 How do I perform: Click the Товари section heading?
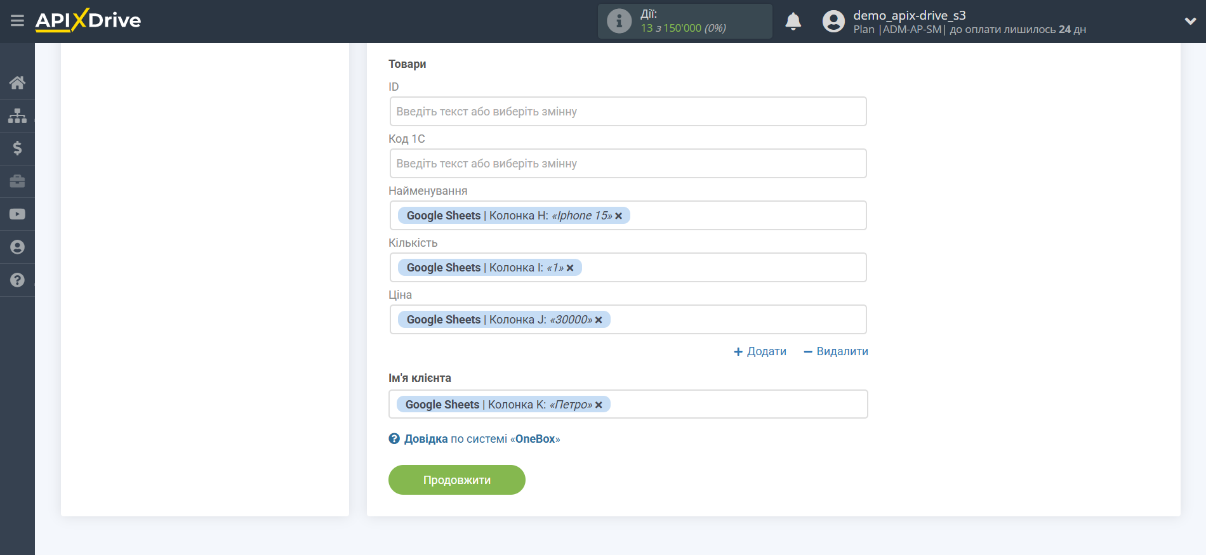point(408,64)
